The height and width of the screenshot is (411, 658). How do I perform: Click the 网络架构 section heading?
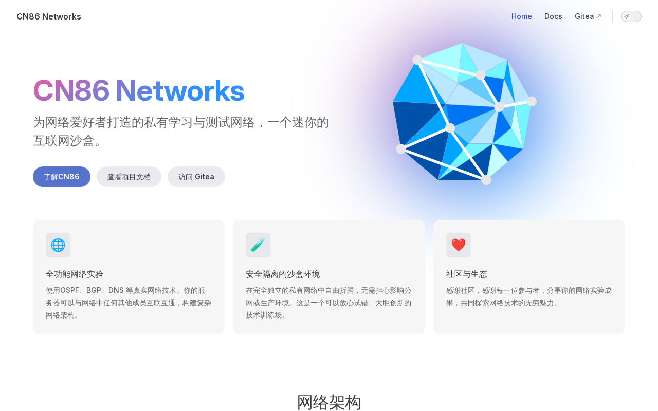[329, 402]
